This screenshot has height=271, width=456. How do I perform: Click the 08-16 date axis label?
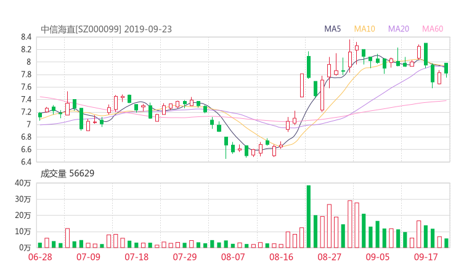coord(281,257)
